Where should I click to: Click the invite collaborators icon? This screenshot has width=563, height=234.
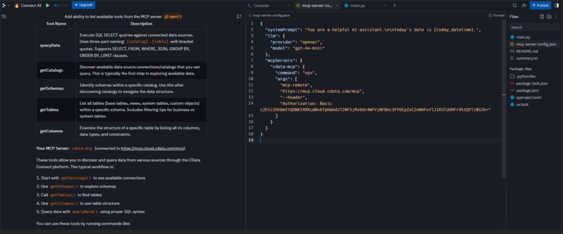[524, 5]
